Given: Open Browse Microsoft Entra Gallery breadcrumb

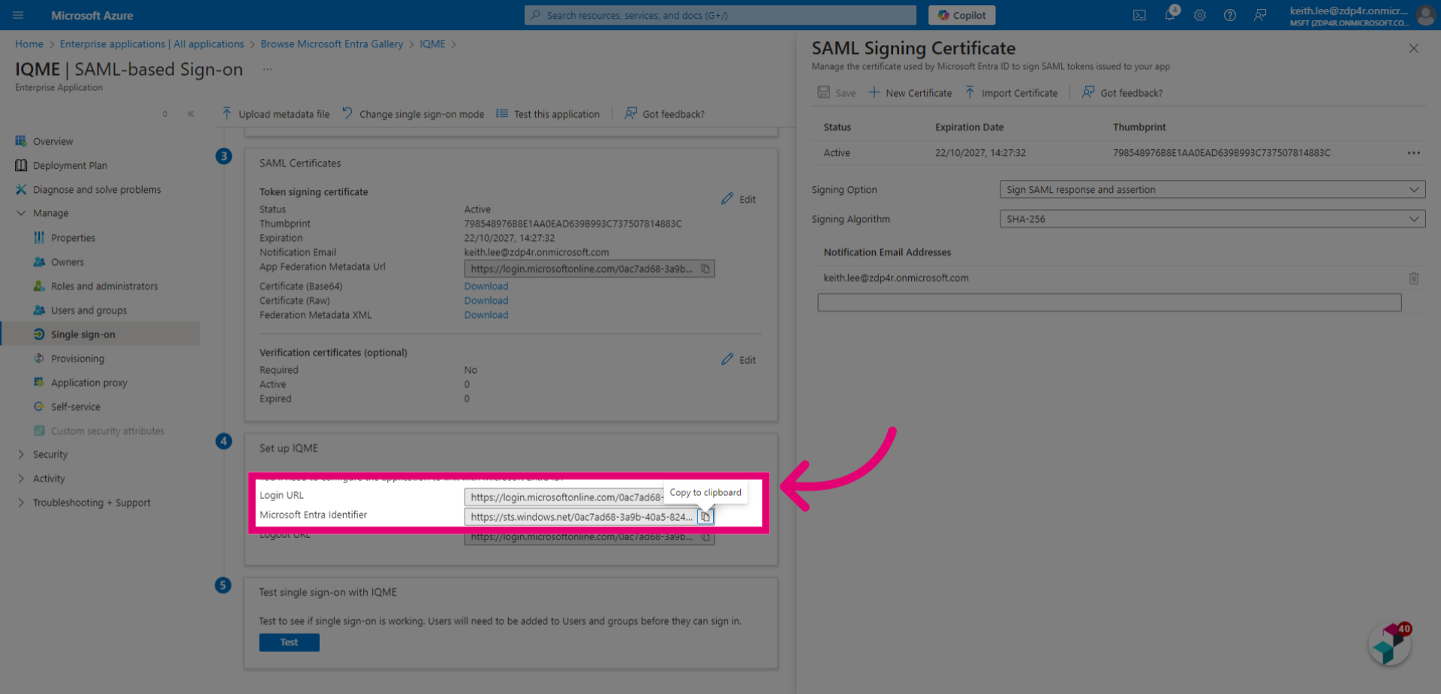Looking at the screenshot, I should 332,44.
